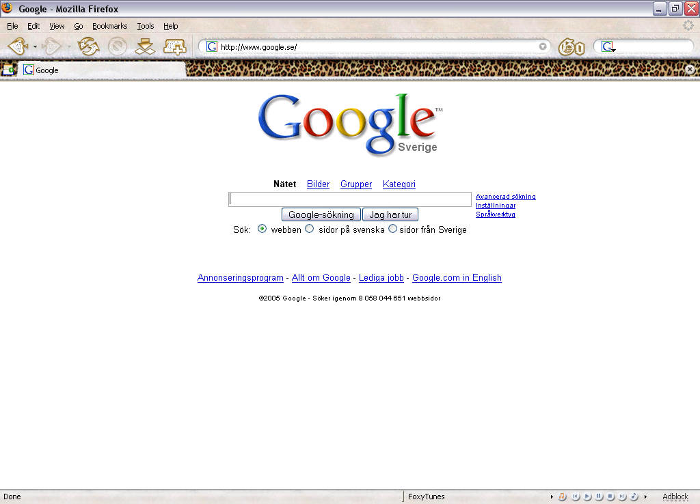The height and width of the screenshot is (504, 700).
Task: Open the "Avancerad sökning" link
Action: (x=505, y=197)
